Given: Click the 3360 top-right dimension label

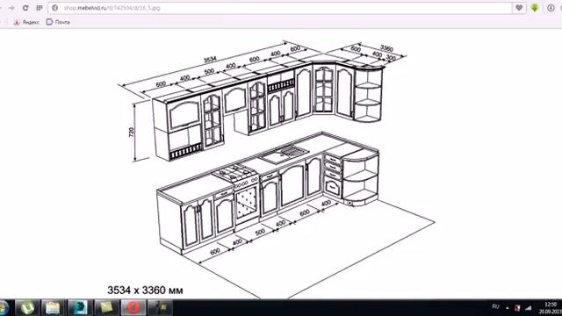Looking at the screenshot, I should pyautogui.click(x=386, y=48).
